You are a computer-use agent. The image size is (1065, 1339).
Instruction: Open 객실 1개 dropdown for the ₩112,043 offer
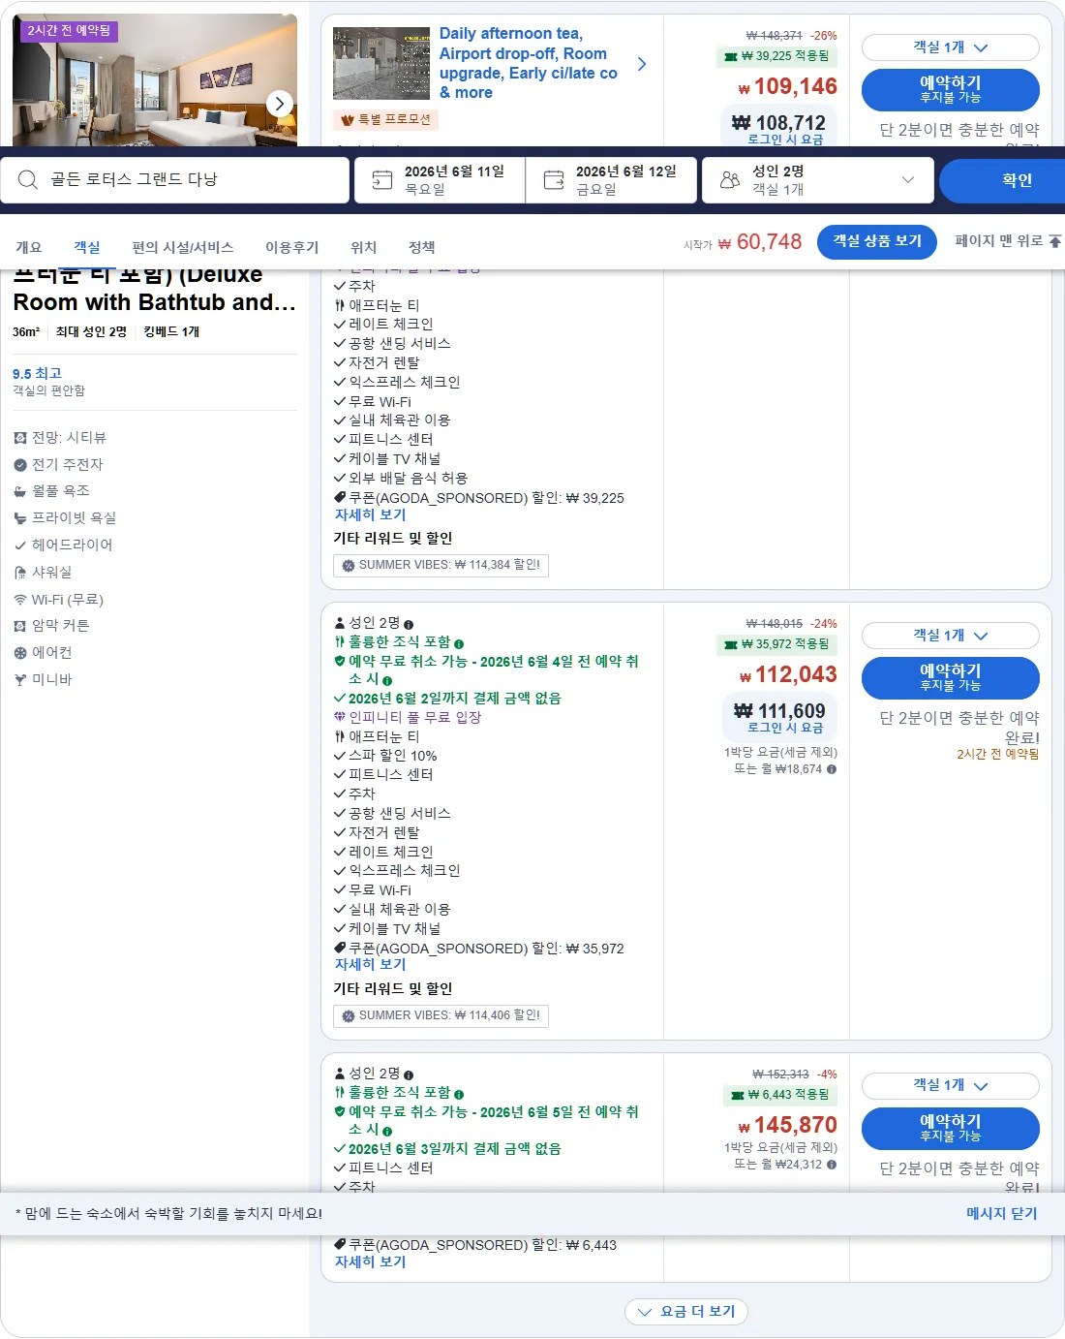[x=950, y=636]
